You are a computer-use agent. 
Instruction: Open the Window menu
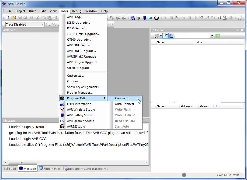(91, 11)
